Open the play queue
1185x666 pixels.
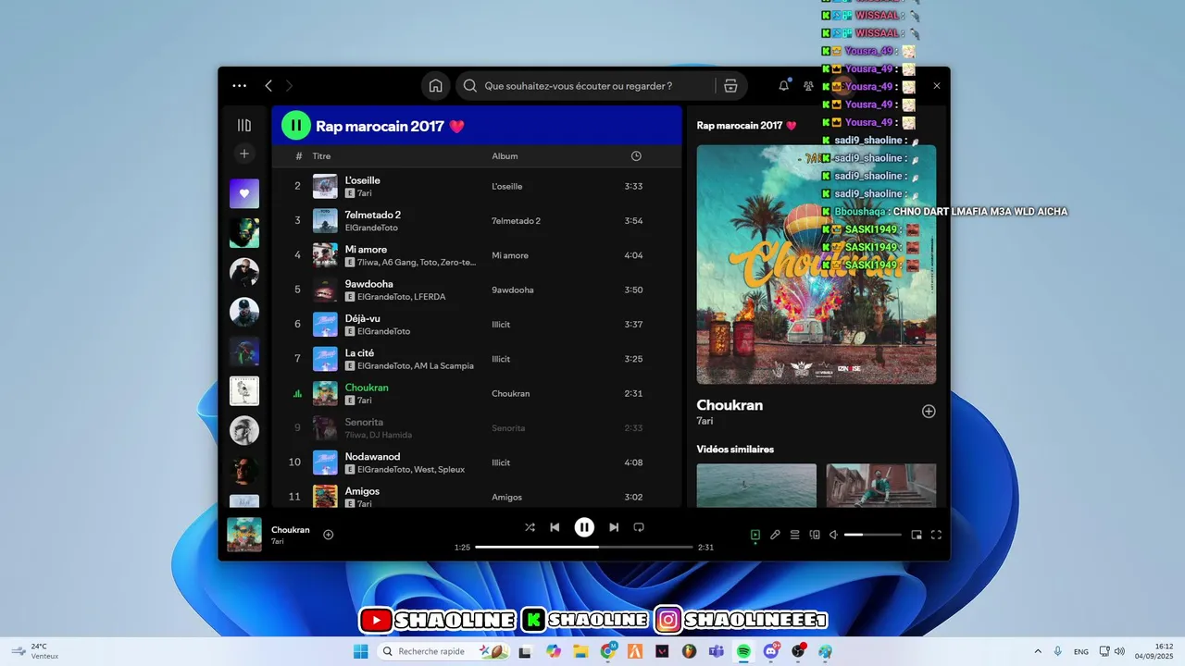(x=794, y=535)
